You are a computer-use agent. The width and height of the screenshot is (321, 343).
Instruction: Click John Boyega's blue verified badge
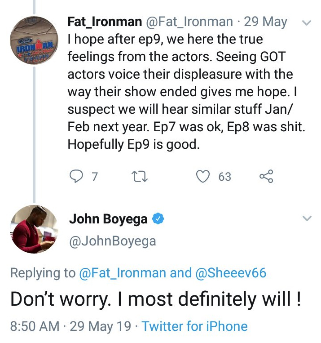158,219
